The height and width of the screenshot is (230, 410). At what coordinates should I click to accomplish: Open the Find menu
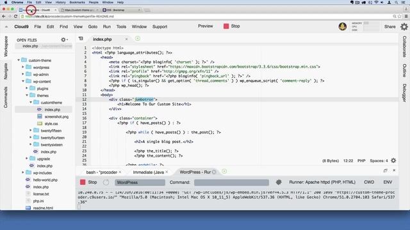pos(63,27)
